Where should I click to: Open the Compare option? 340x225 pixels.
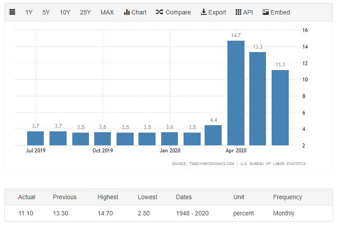[173, 12]
